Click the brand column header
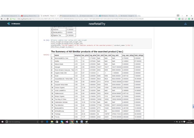The height and width of the screenshot is (138, 194). tap(64, 55)
